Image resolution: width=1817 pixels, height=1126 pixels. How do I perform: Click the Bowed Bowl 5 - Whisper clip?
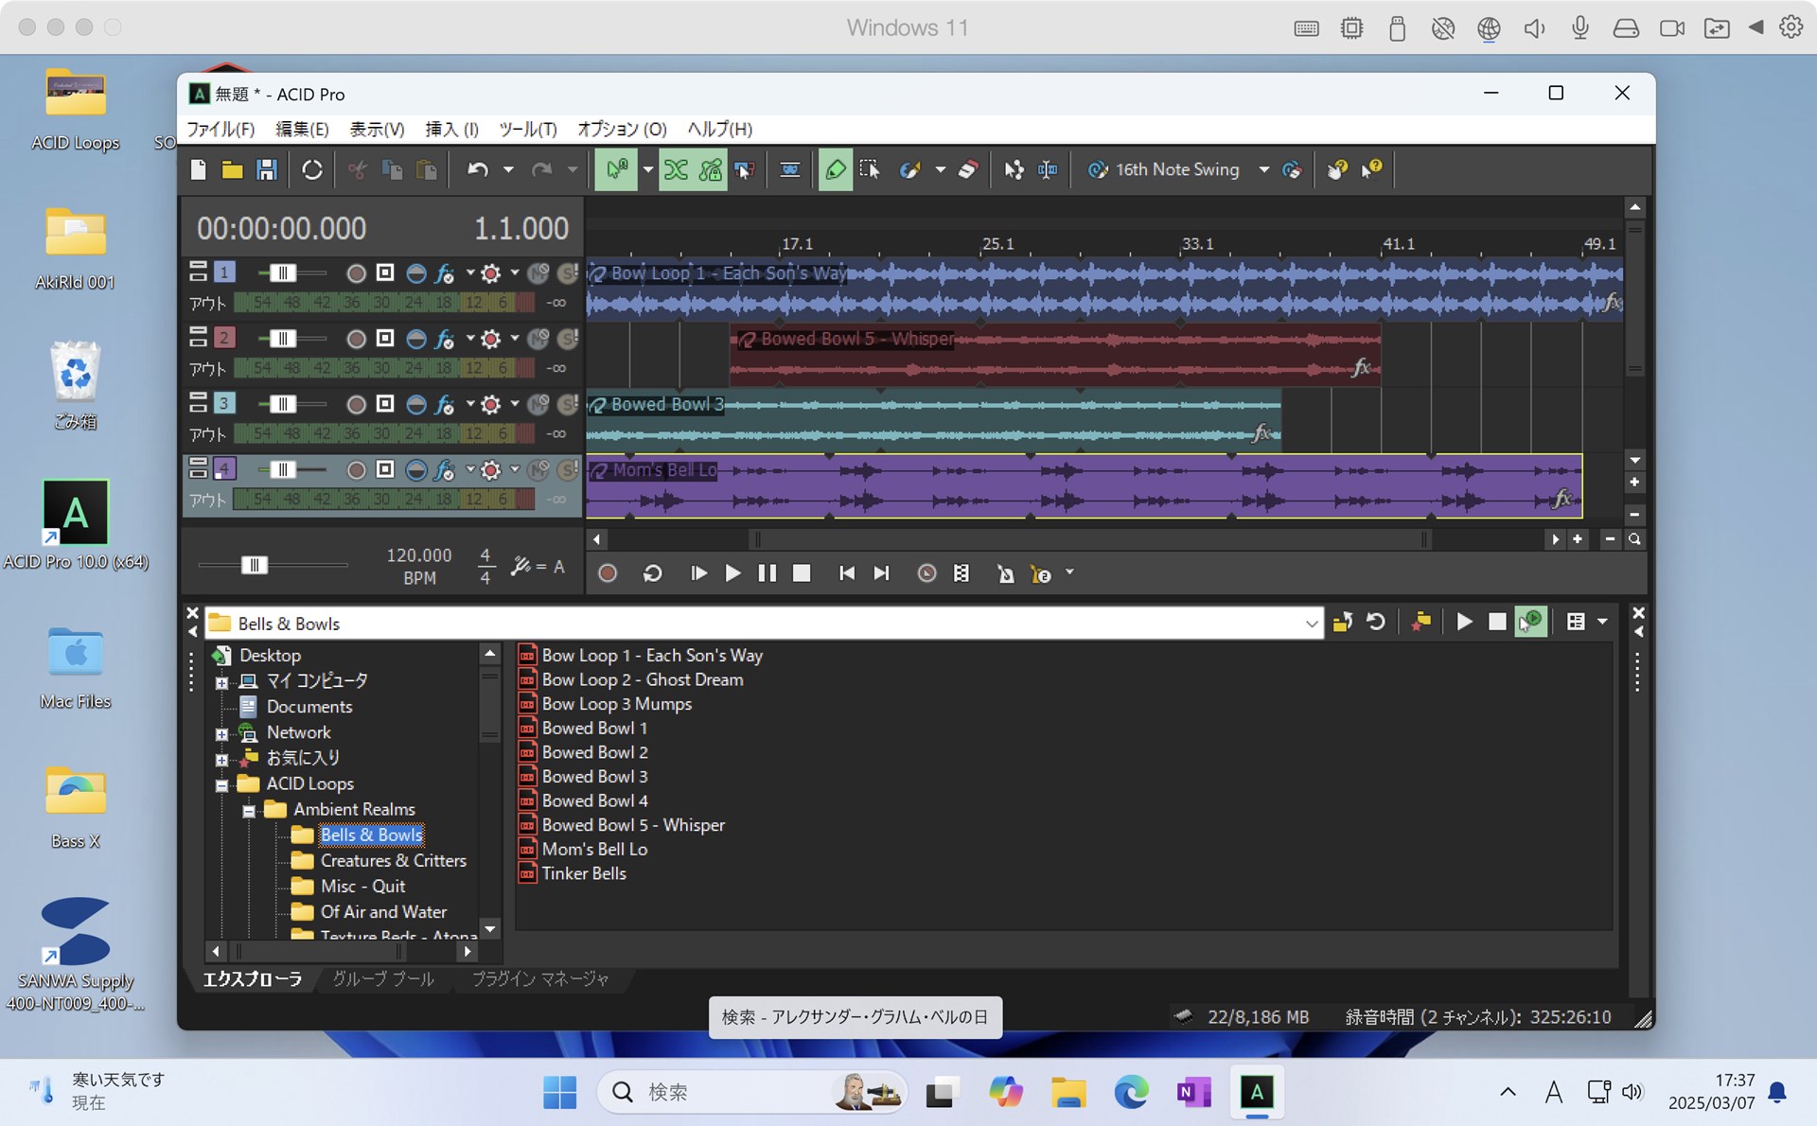pyautogui.click(x=1055, y=355)
